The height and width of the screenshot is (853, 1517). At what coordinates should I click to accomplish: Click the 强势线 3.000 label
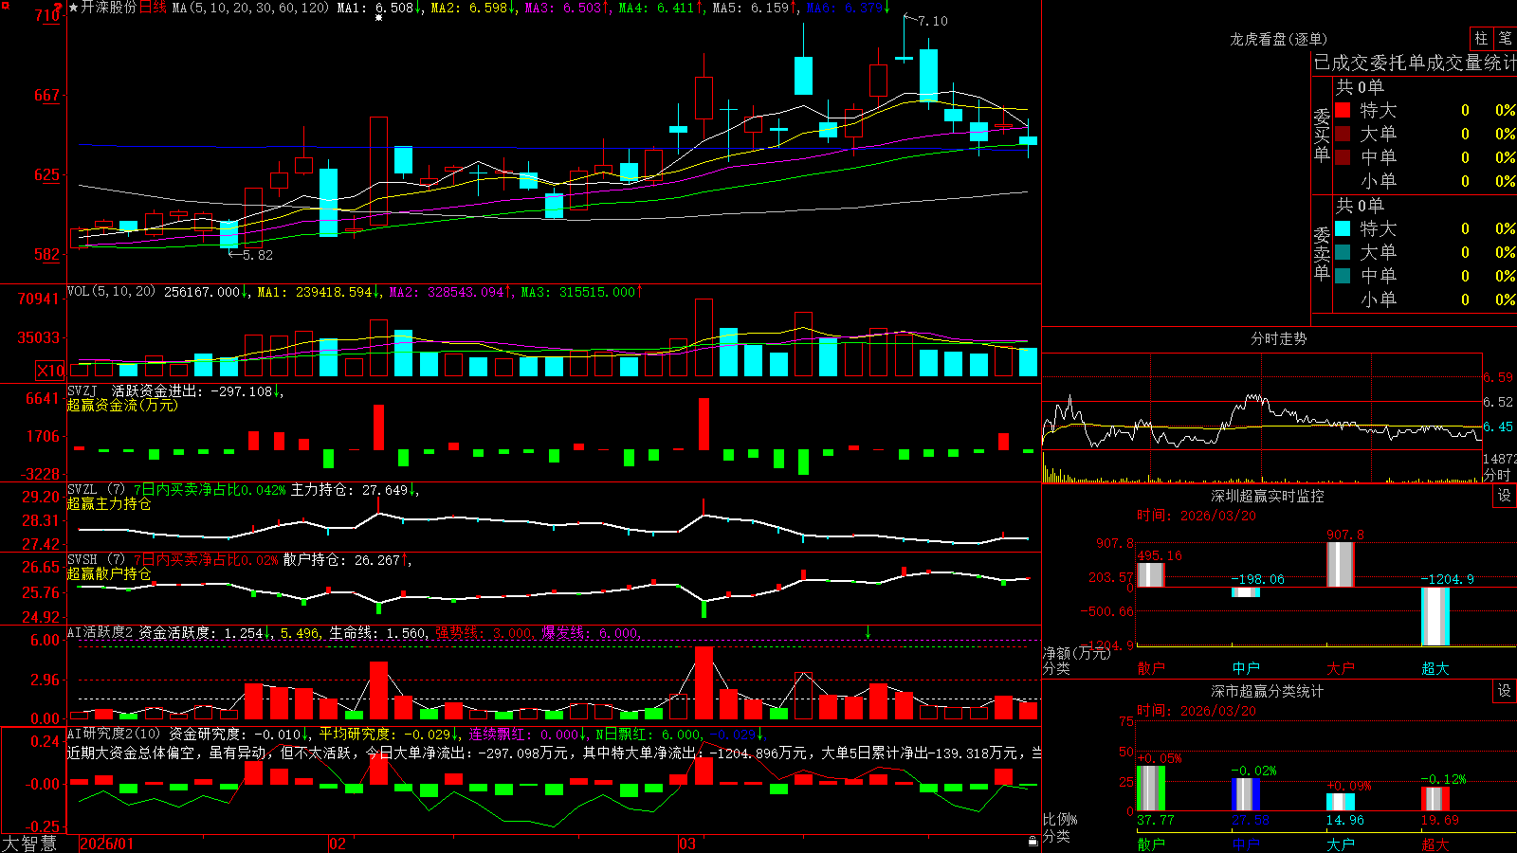[x=484, y=632]
